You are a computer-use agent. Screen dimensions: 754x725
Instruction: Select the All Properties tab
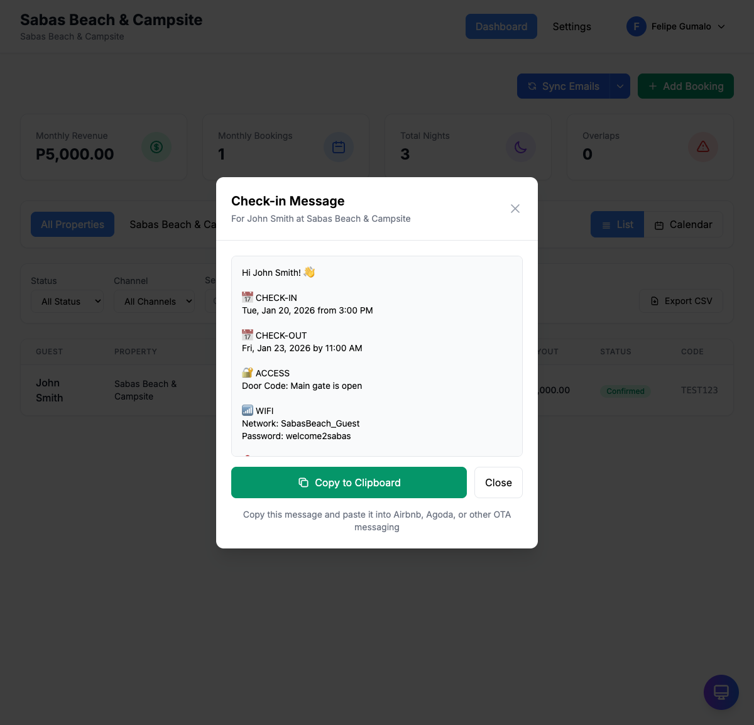[x=72, y=224]
